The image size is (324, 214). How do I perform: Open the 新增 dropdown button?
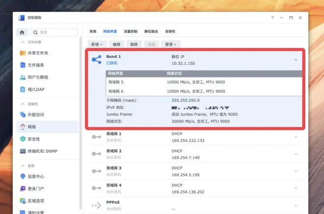(x=97, y=44)
